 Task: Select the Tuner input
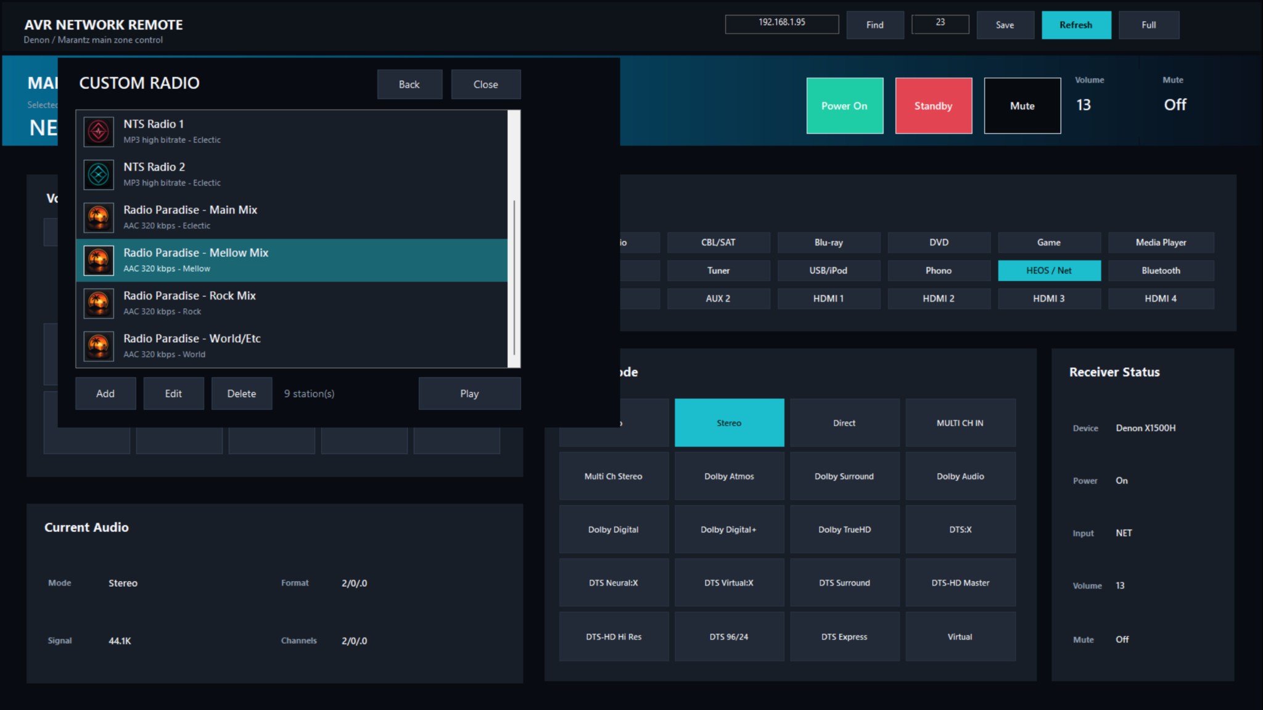(718, 271)
